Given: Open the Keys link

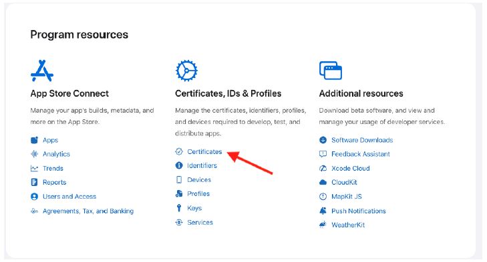Looking at the screenshot, I should click(194, 208).
